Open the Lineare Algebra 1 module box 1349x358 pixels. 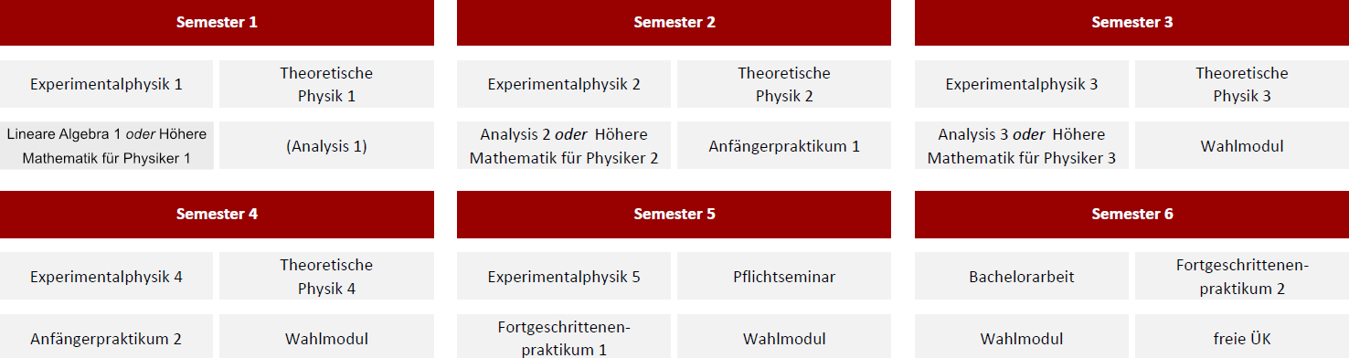pyautogui.click(x=106, y=145)
